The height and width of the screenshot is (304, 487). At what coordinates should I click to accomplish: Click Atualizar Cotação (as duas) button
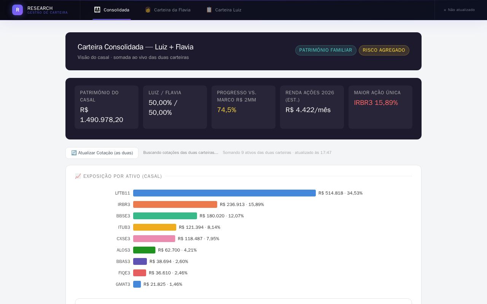[102, 153]
